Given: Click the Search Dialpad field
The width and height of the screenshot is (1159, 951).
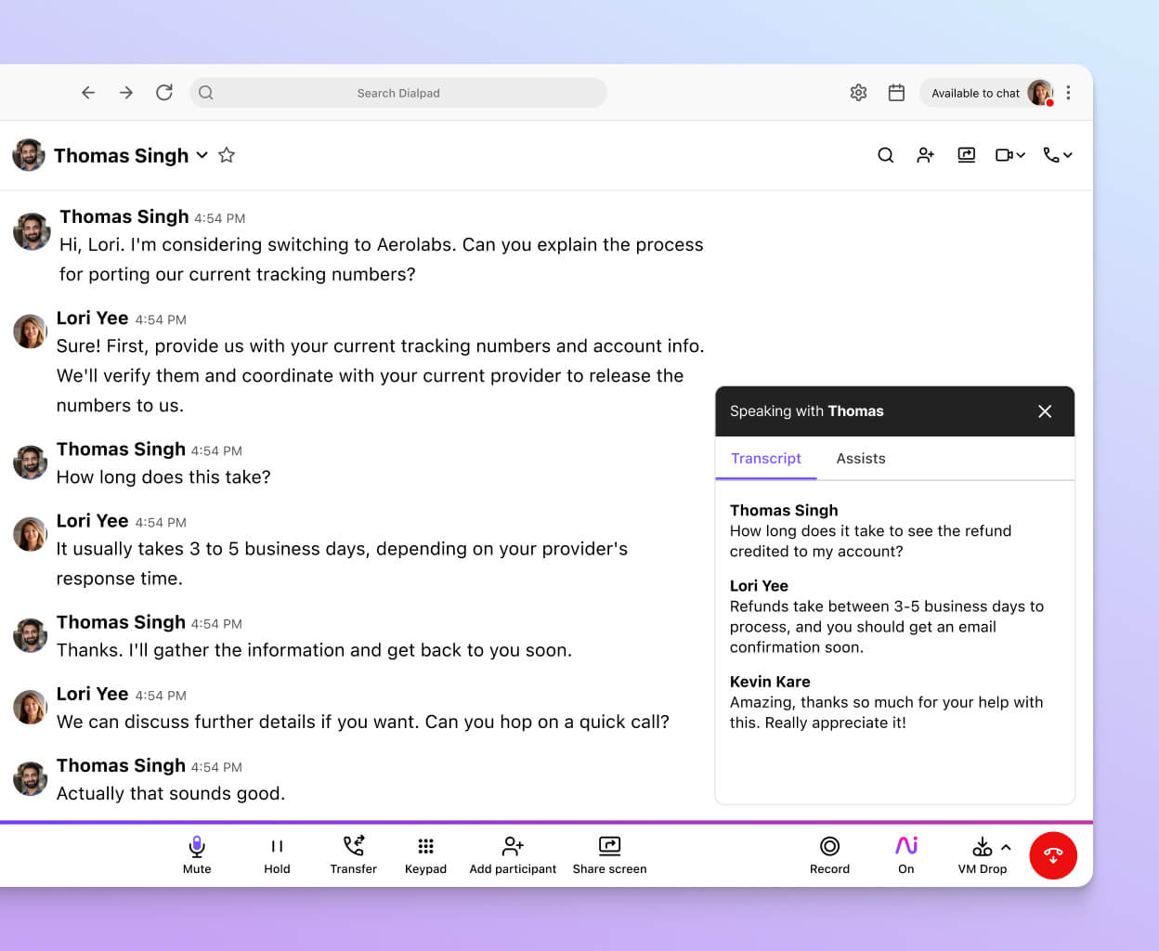Looking at the screenshot, I should coord(399,93).
